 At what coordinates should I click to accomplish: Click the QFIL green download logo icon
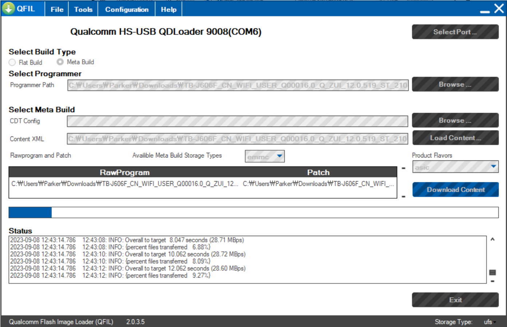[8, 8]
